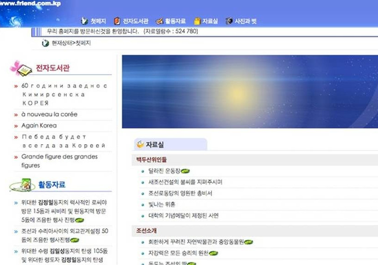Screen dimensions: 378x265
Task: Open the 사진과 벗 menu item
Action: (246, 21)
